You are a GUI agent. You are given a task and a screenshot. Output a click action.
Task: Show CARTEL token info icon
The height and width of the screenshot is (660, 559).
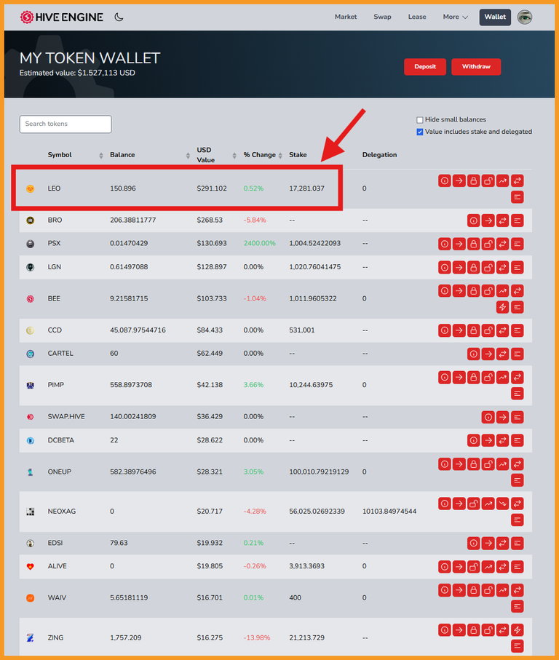[x=474, y=354]
